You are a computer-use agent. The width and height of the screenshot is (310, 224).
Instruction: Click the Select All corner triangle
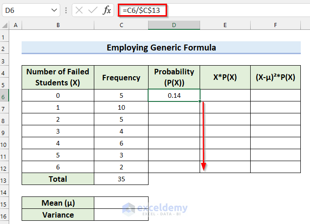(5, 25)
